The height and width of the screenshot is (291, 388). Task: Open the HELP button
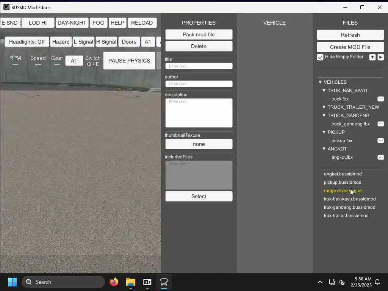click(117, 23)
